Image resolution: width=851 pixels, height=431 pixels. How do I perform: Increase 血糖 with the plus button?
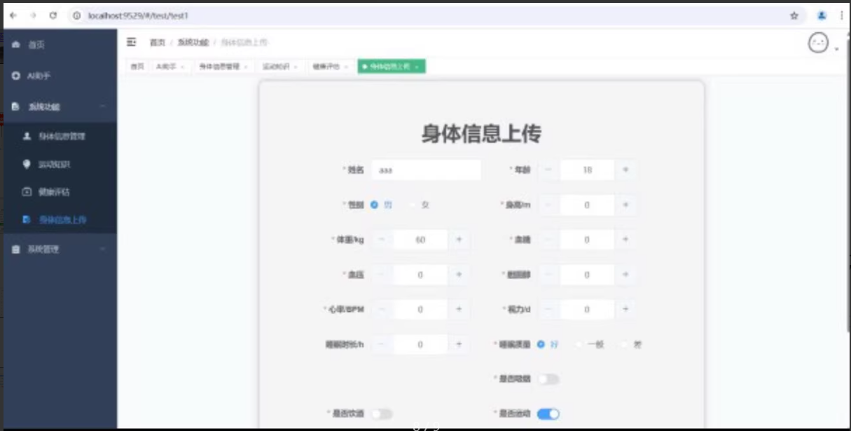coord(625,240)
